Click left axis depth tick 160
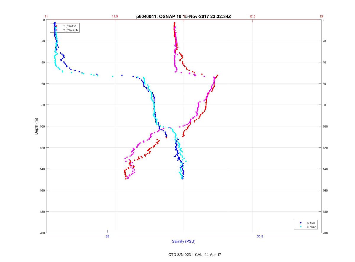 click(x=42, y=190)
